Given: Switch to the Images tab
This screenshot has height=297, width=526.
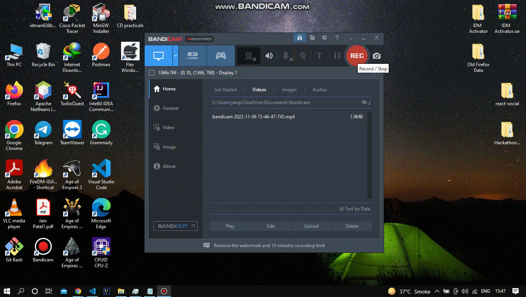Looking at the screenshot, I should [289, 90].
